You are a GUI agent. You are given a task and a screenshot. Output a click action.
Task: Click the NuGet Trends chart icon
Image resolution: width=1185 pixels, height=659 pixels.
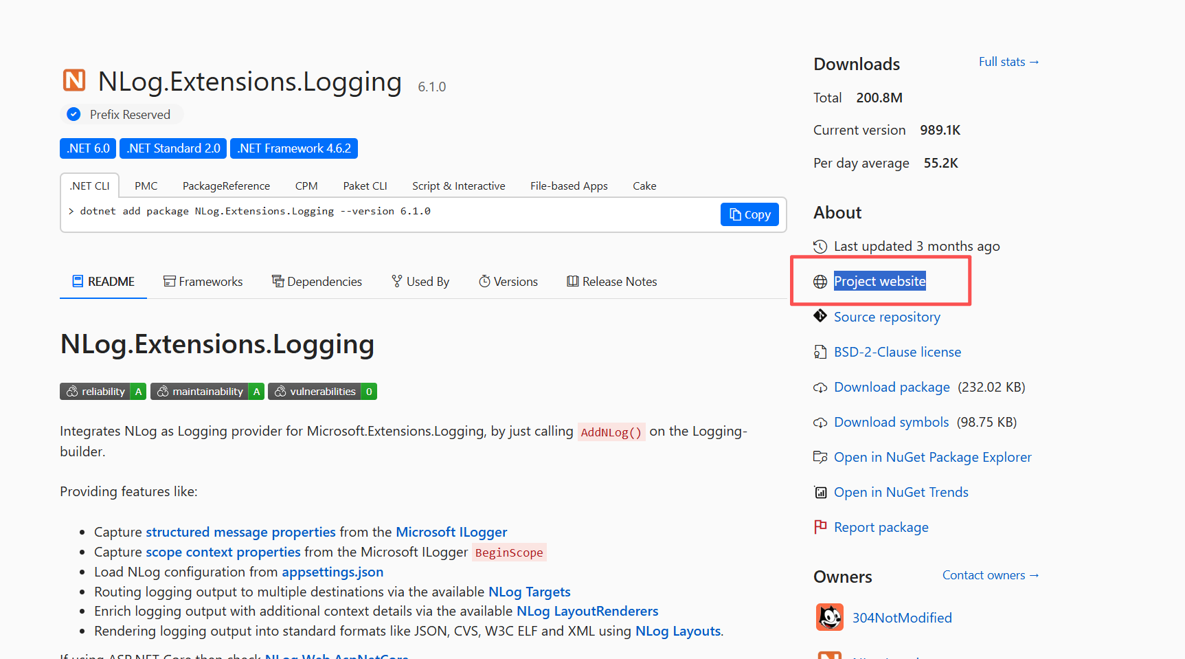(x=820, y=492)
